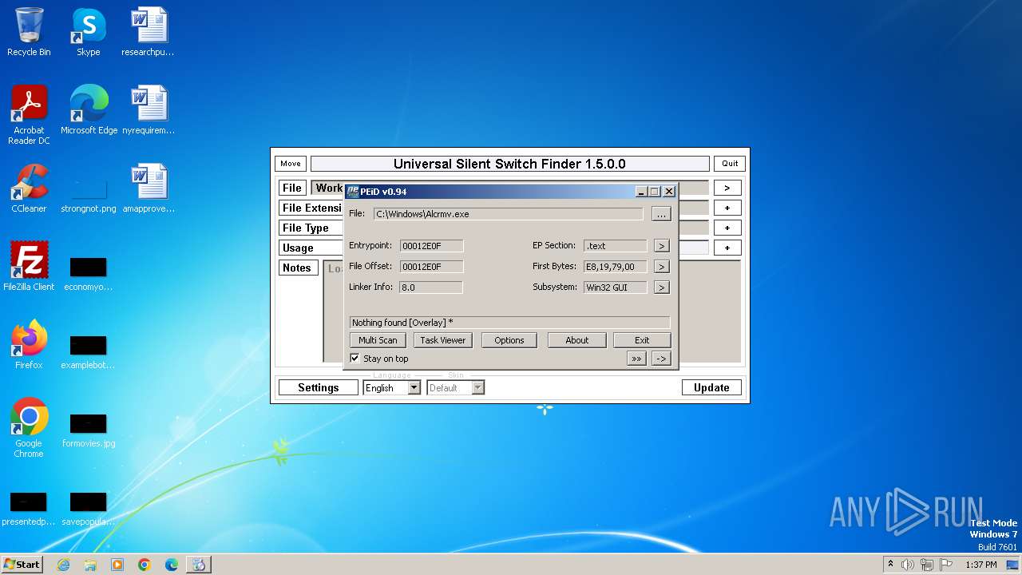This screenshot has width=1022, height=575.
Task: Open the nyrequirem... Word document icon
Action: (149, 110)
